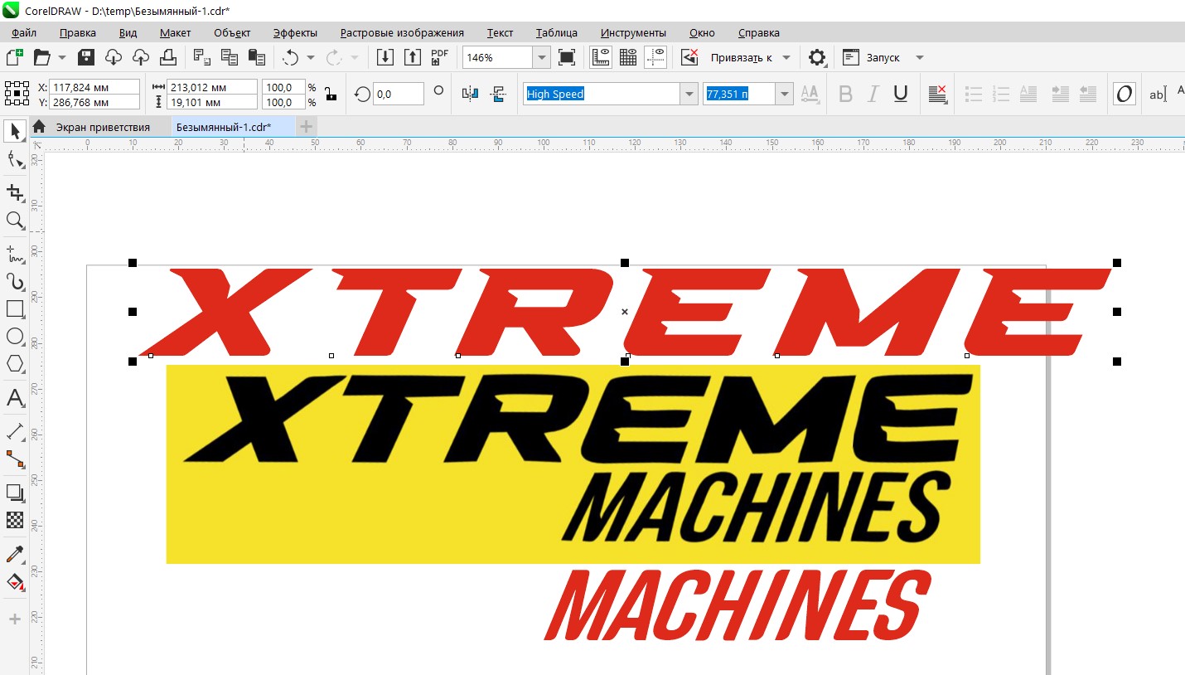The width and height of the screenshot is (1185, 675).
Task: Publish to PDF
Action: [x=440, y=57]
